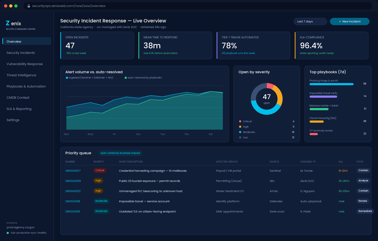The width and height of the screenshot is (378, 241).
Task: Click the Mean Time to Respond card
Action: pyautogui.click(x=175, y=45)
